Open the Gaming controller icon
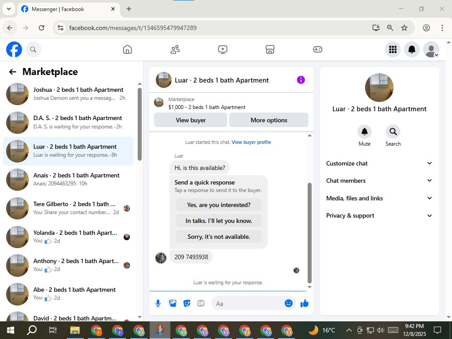This screenshot has height=339, width=452. [317, 49]
